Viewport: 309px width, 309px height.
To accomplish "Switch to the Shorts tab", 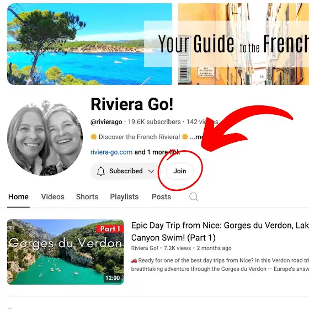I will 87,196.
